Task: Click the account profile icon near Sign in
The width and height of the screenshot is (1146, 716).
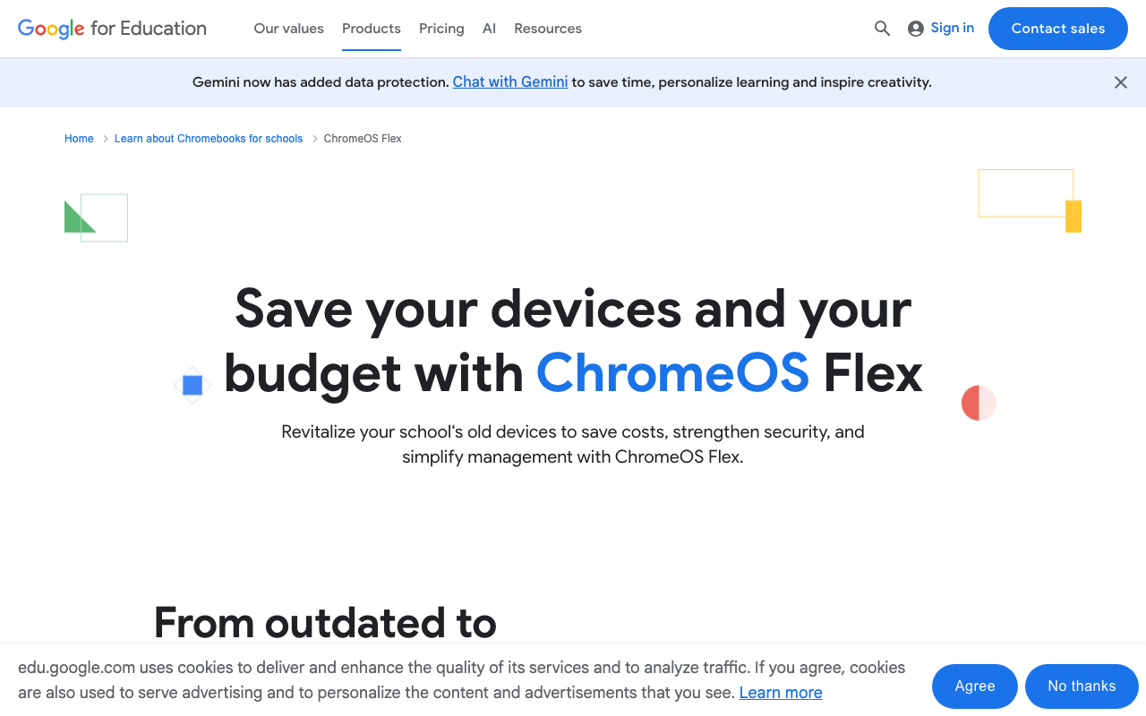Action: click(914, 28)
